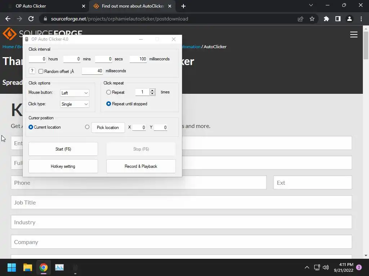
Task: Select Repeat until stopped option
Action: 108,104
